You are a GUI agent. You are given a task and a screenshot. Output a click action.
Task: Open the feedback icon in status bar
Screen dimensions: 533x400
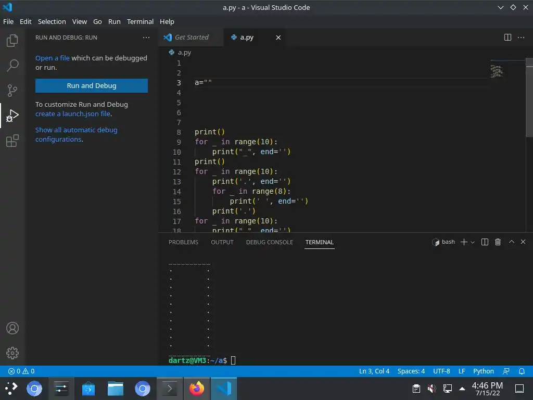[x=506, y=371]
